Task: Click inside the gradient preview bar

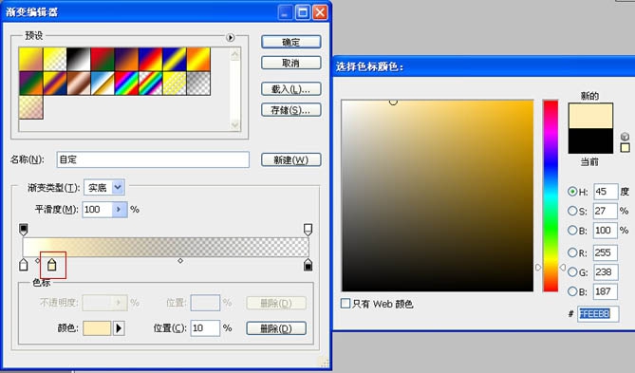Action: coord(166,247)
